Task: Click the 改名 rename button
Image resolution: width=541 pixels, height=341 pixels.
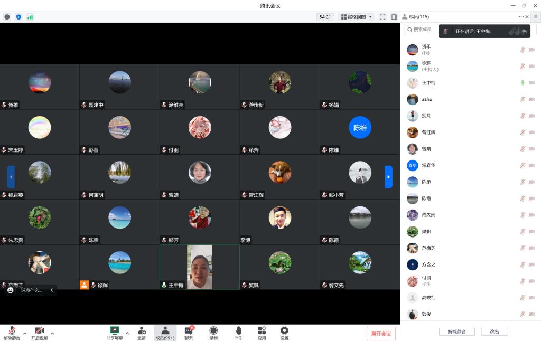Action: click(x=494, y=331)
